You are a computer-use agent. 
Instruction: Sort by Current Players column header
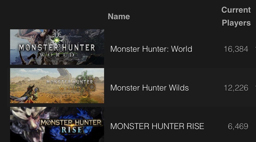tap(236, 16)
